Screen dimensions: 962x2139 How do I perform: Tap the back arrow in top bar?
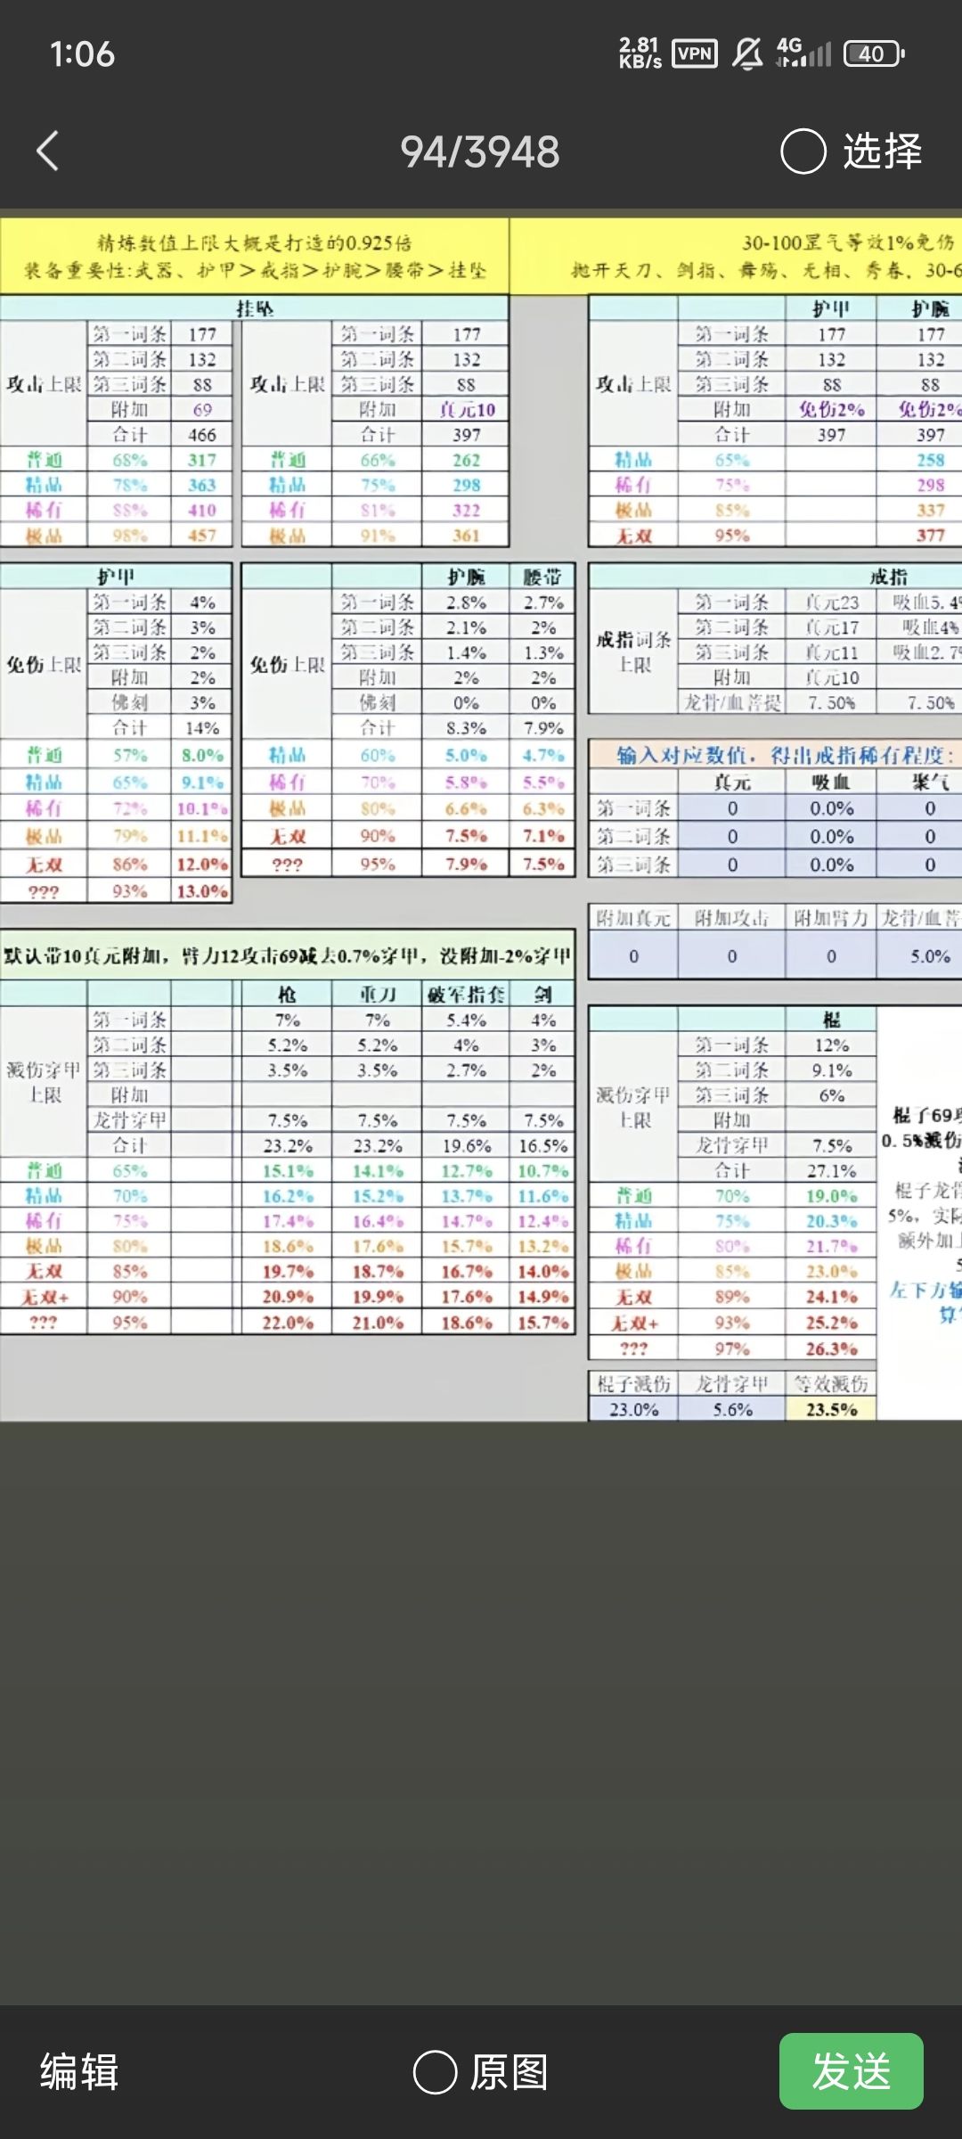tap(48, 151)
